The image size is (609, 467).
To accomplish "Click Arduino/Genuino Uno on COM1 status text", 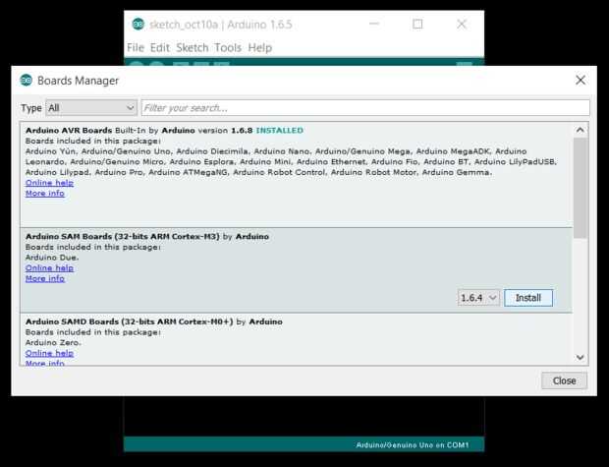I will click(413, 444).
